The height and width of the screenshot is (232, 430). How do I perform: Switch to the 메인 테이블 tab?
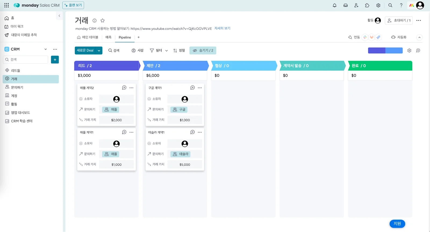88,37
